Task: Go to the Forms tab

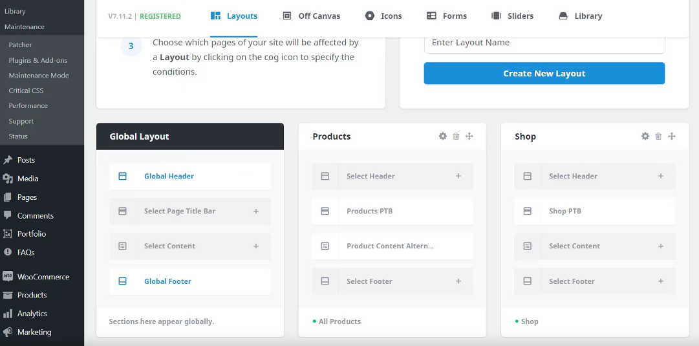Action: pos(447,16)
